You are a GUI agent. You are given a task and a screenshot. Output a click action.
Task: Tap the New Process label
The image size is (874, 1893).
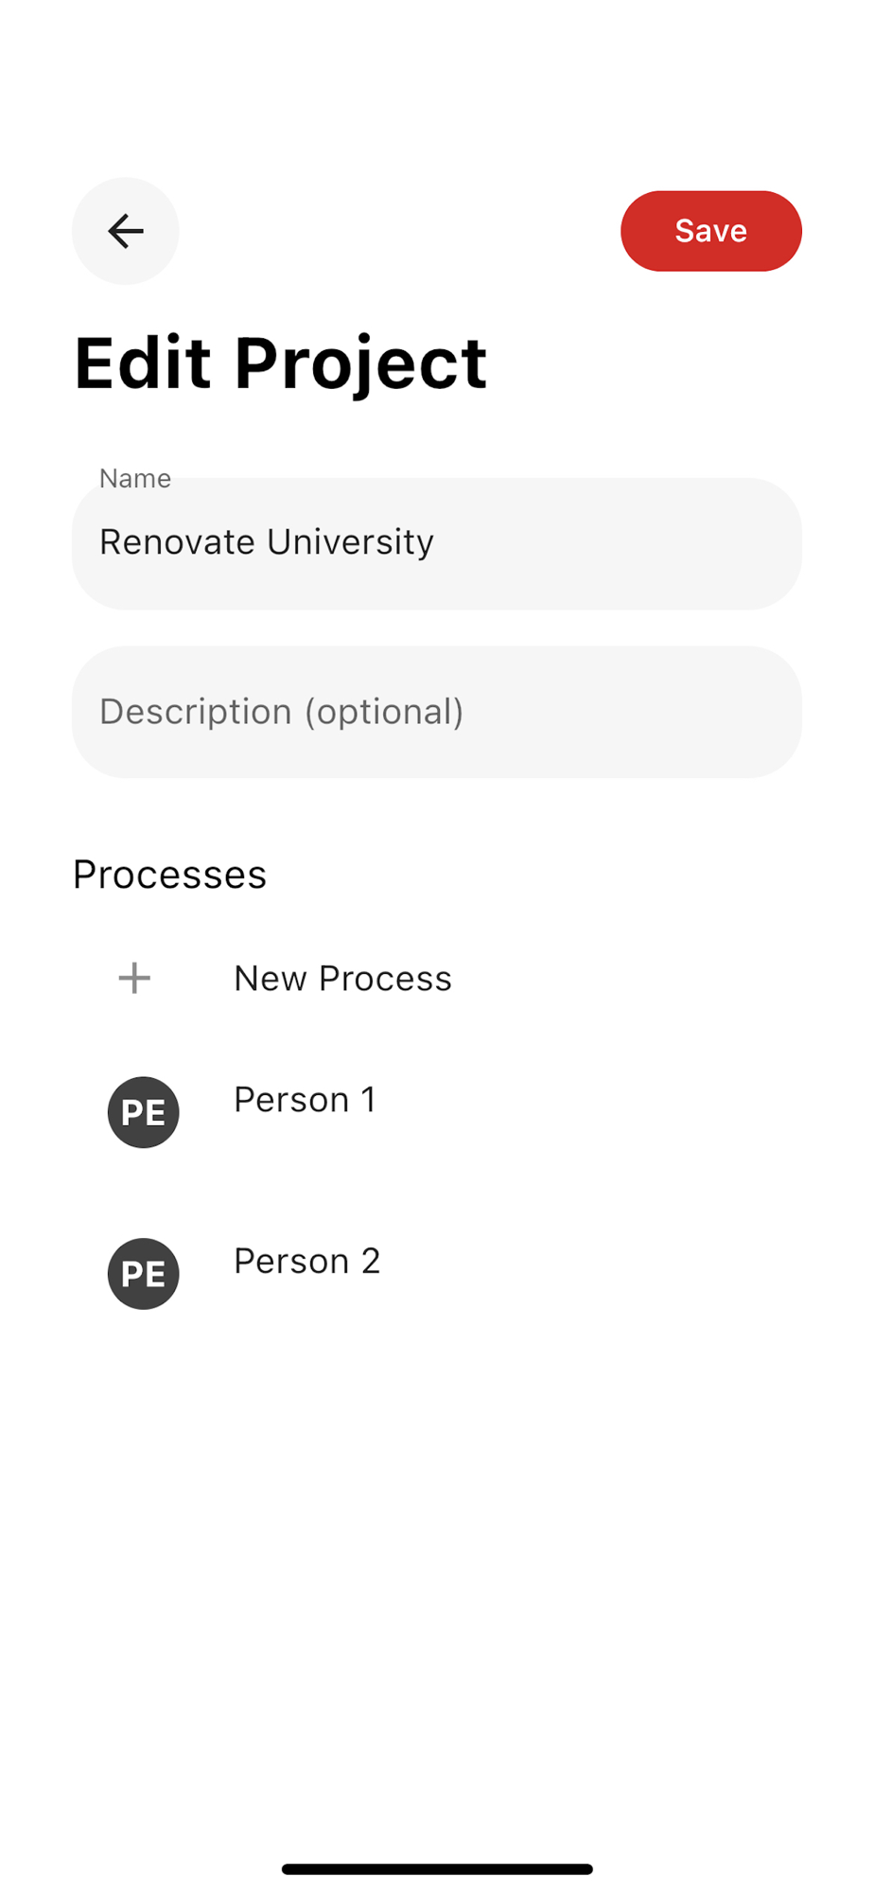tap(342, 978)
